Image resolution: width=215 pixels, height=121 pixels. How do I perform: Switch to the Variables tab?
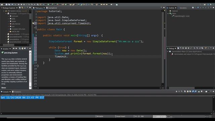tap(183, 8)
